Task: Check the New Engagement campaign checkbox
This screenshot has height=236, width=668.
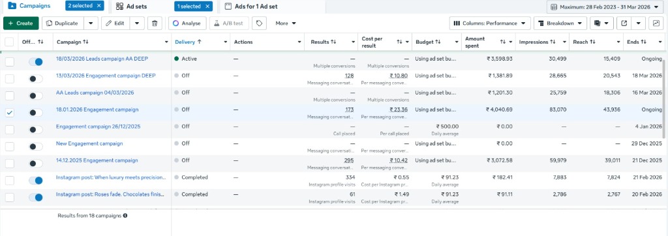Action: (x=9, y=147)
